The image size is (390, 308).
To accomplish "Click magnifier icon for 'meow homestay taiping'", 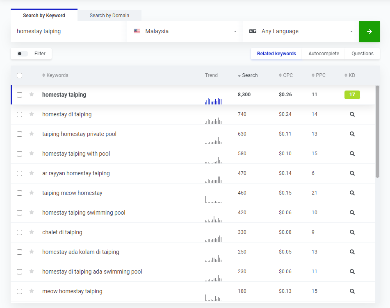I will click(x=352, y=291).
